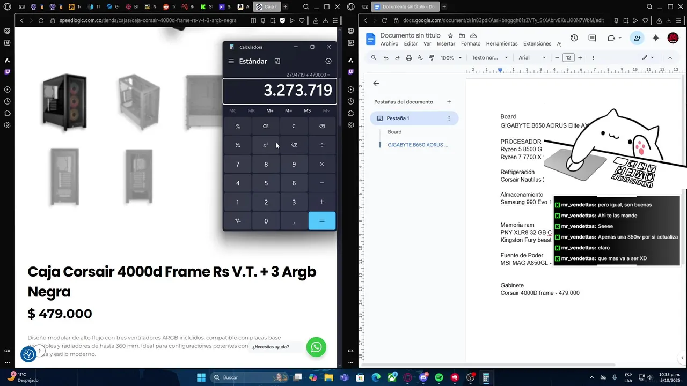Increase font size with plus button

tap(580, 58)
